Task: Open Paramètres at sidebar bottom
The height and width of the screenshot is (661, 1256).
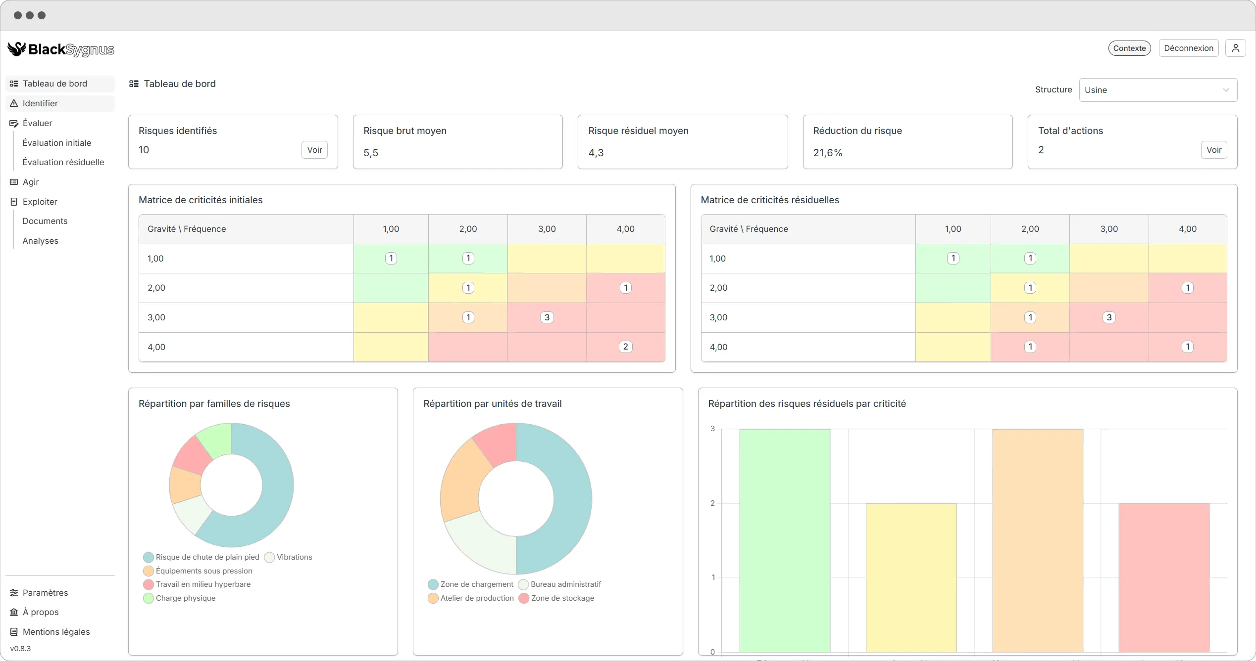Action: (60, 593)
